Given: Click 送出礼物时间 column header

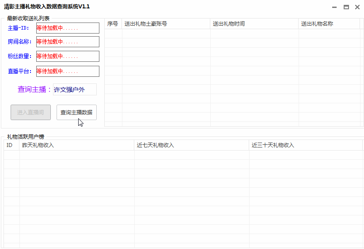Looking at the screenshot, I should pos(254,24).
